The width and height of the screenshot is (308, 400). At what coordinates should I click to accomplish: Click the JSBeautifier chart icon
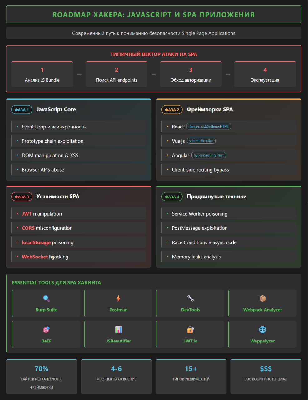tap(118, 330)
